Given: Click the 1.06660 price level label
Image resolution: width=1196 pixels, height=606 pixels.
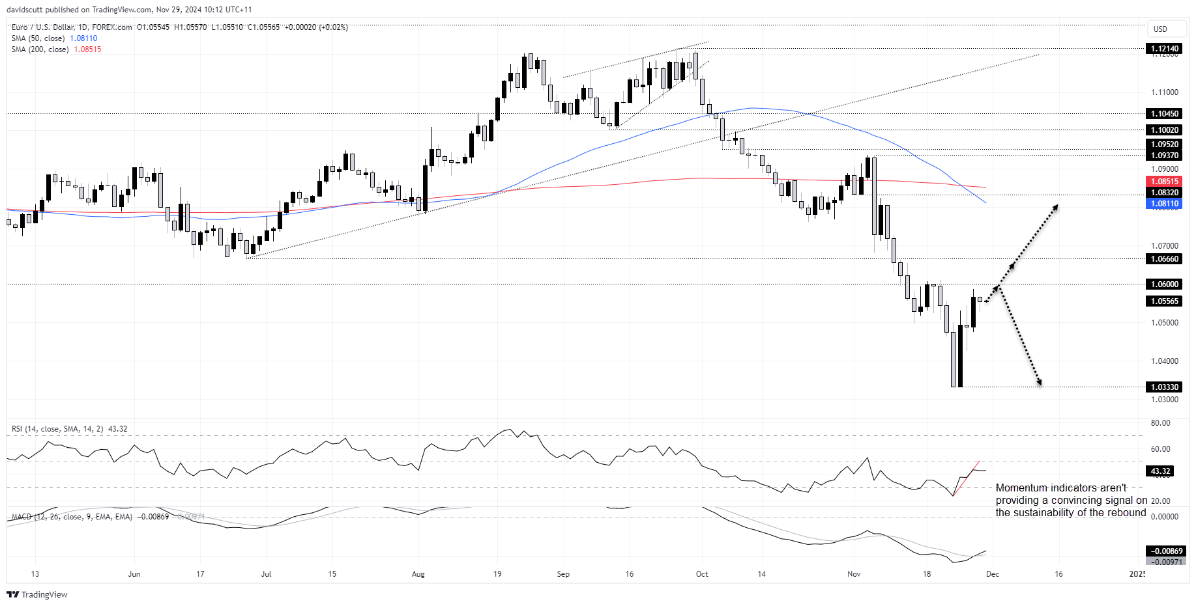Looking at the screenshot, I should point(1164,259).
